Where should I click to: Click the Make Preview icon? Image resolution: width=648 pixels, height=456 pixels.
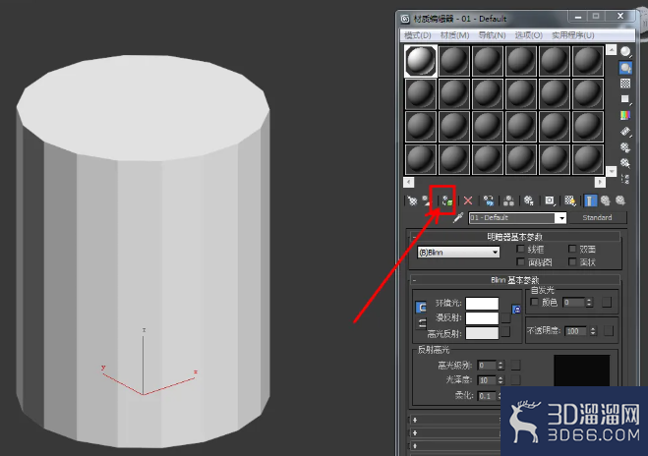click(x=625, y=132)
